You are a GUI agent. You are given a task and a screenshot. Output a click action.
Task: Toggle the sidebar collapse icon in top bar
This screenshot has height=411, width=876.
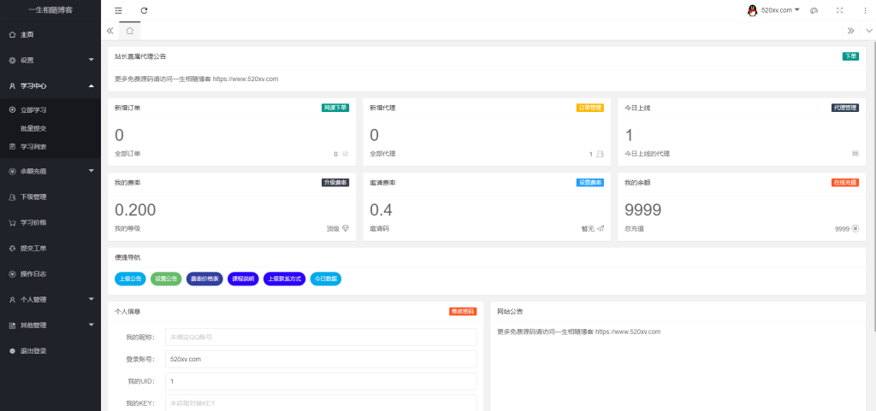click(x=118, y=10)
